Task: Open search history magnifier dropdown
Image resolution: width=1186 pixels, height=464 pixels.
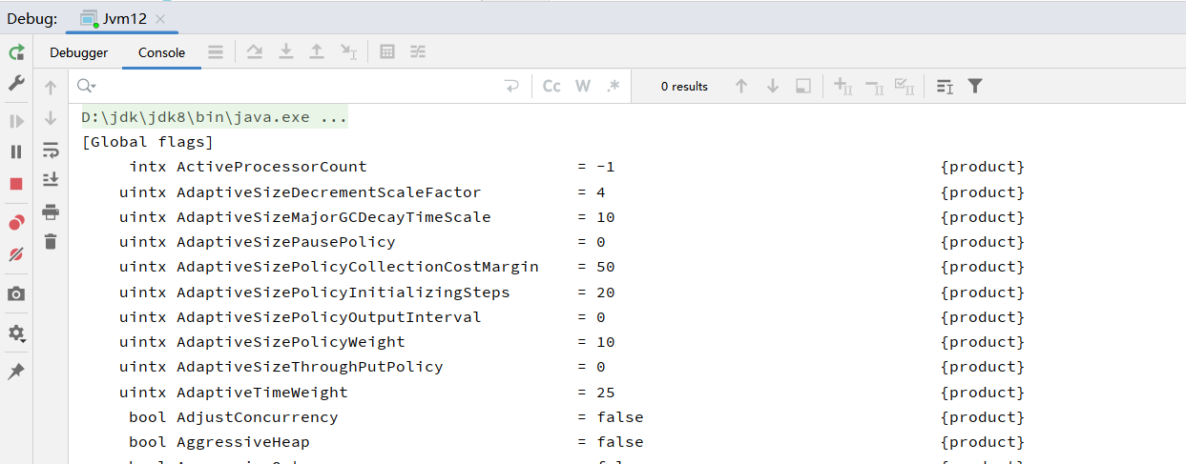Action: 86,86
